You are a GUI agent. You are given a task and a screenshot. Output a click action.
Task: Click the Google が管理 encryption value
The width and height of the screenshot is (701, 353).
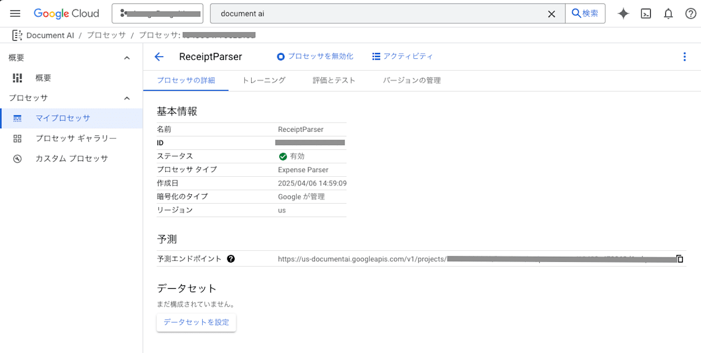pos(301,197)
